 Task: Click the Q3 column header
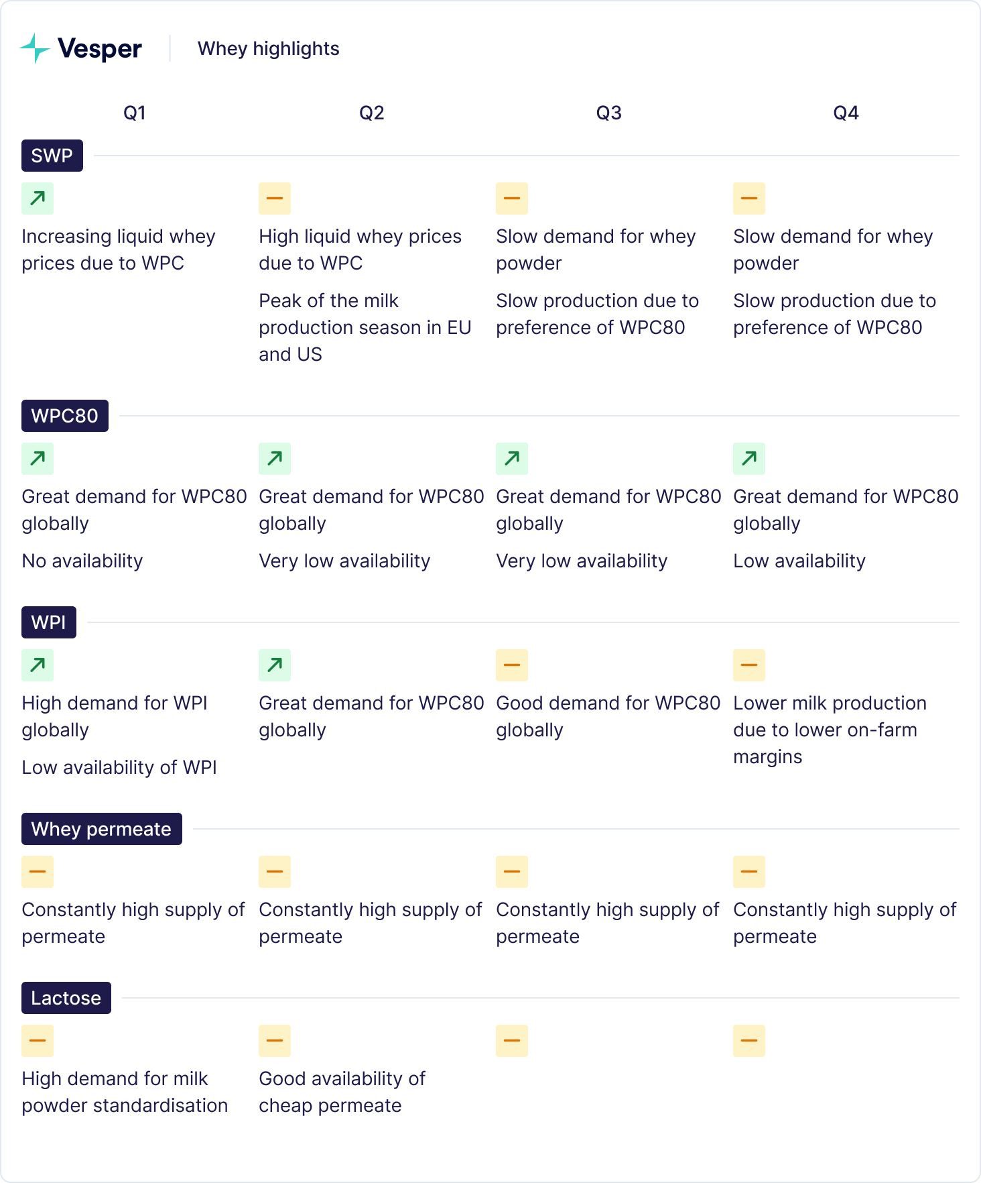609,113
